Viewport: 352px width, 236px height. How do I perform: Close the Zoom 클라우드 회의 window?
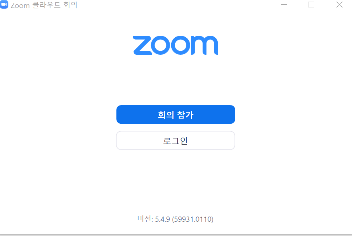click(339, 5)
